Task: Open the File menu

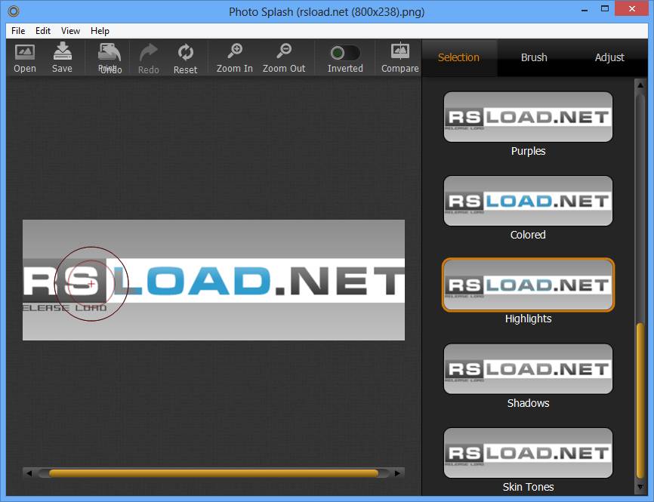Action: [x=18, y=31]
